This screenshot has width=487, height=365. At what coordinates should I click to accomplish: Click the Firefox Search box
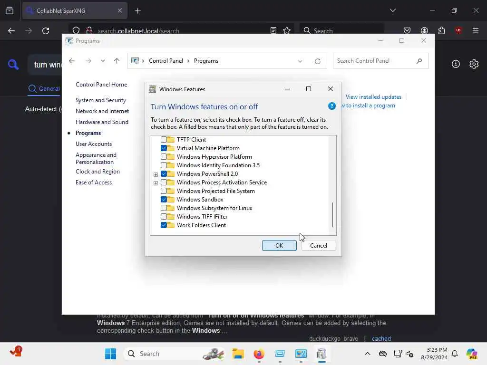341,30
